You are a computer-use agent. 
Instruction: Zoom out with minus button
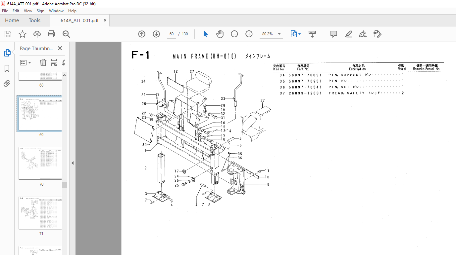234,34
